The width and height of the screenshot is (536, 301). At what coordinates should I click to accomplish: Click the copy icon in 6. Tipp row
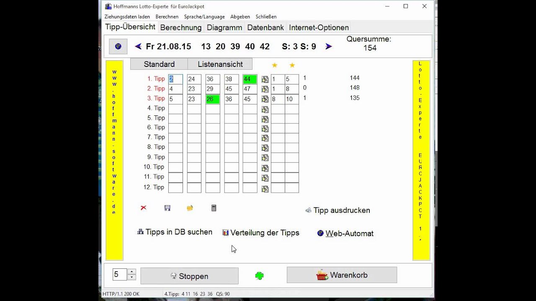265,129
